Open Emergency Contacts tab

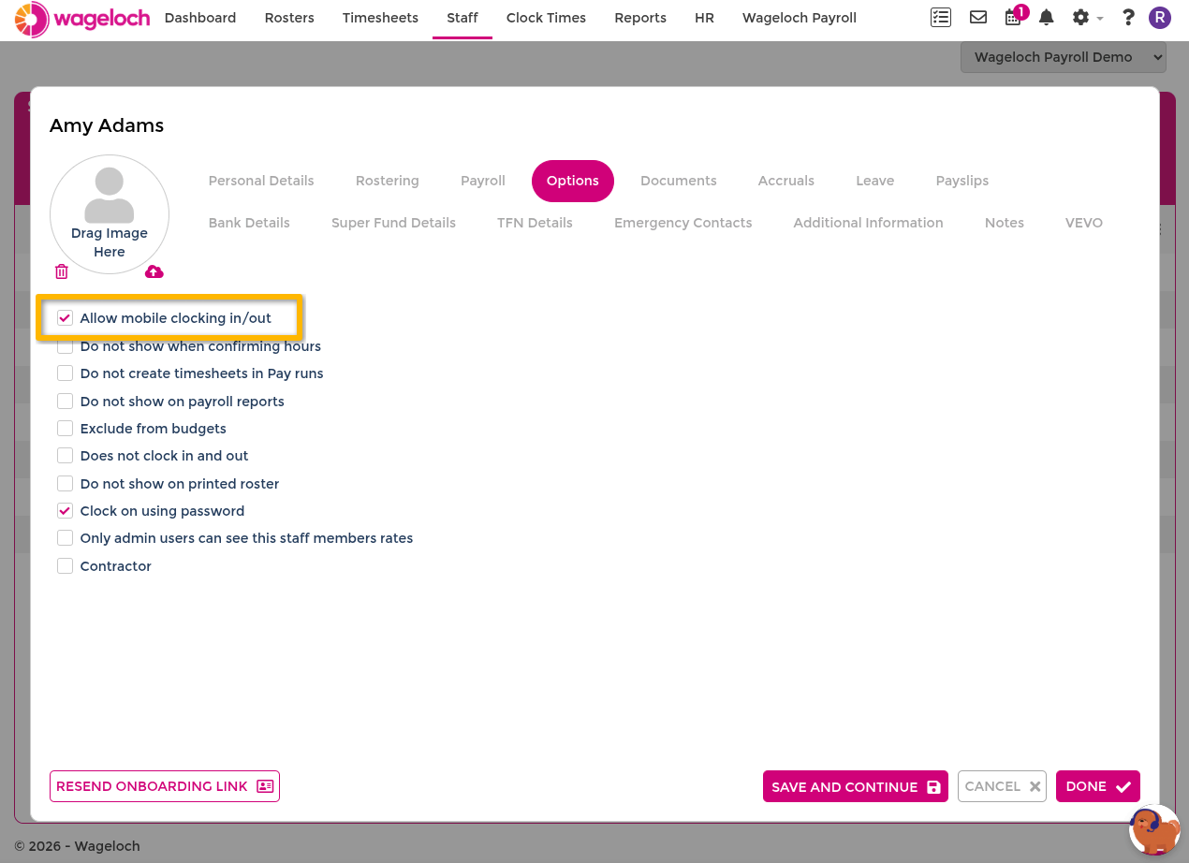[x=683, y=223]
